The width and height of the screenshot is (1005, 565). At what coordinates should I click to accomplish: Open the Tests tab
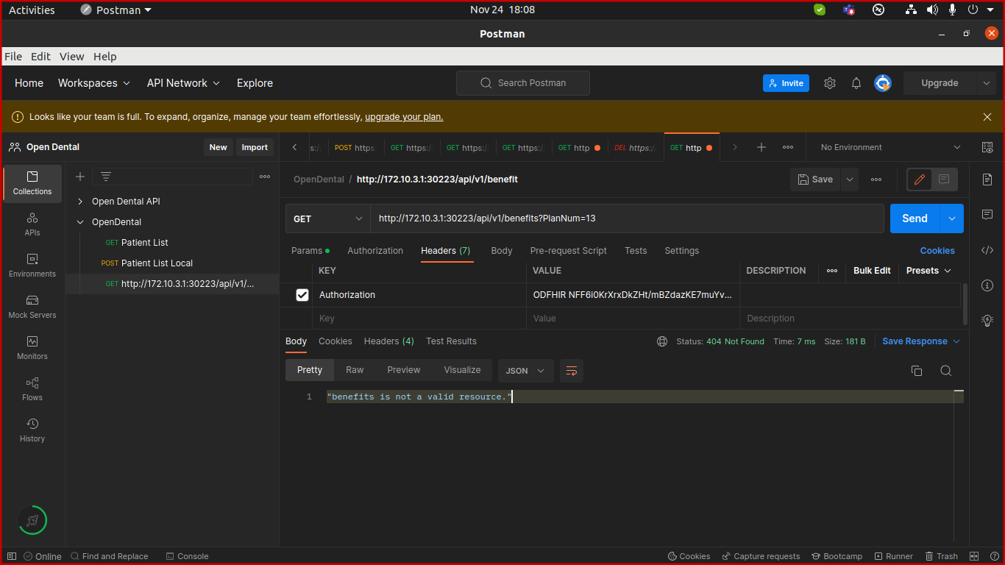point(636,251)
